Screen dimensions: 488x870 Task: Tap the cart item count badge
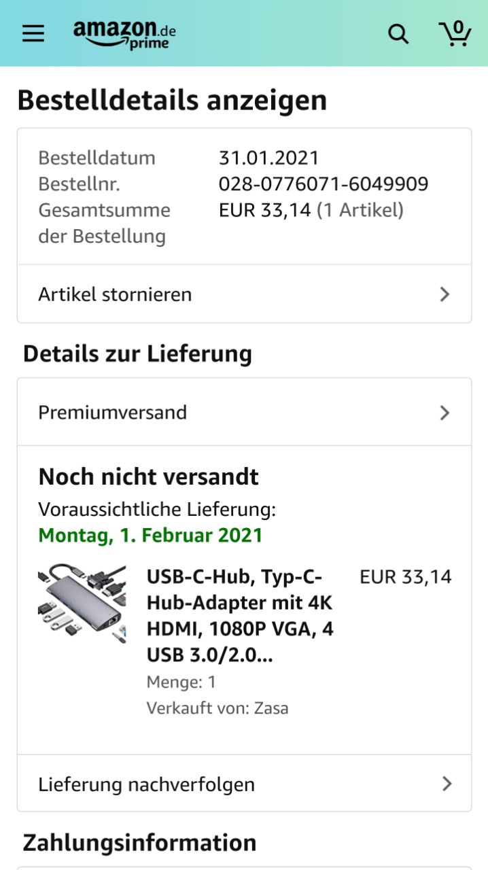[x=458, y=27]
